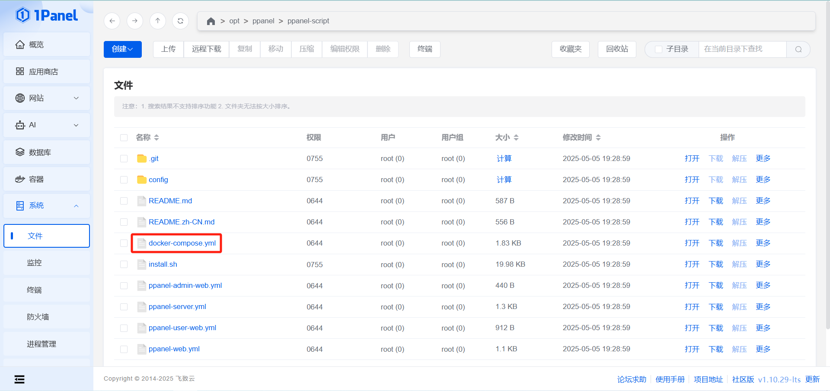Open 更多 menu for ppanel-web.yml
This screenshot has width=830, height=391.
pos(763,349)
